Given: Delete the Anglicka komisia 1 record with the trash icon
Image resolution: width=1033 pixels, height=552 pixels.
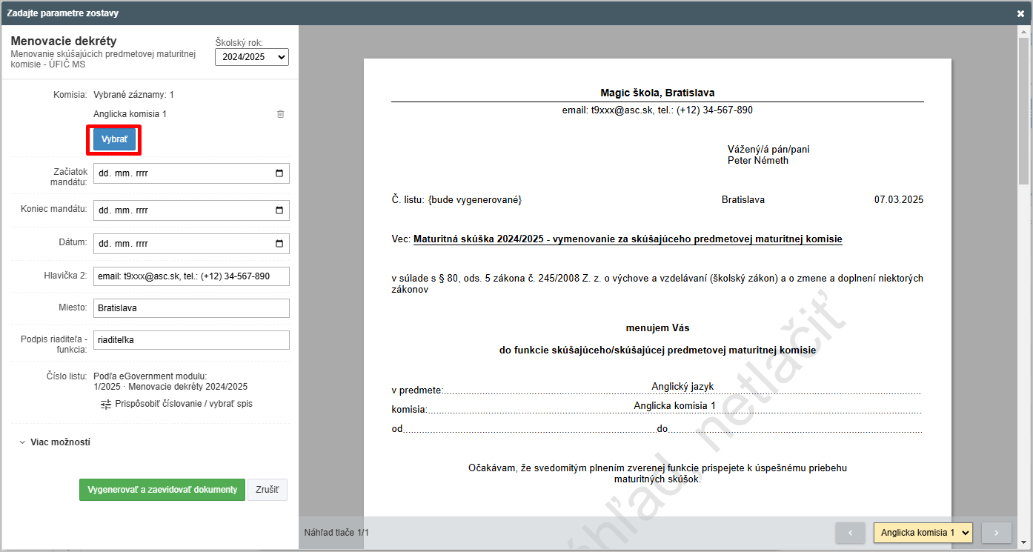Looking at the screenshot, I should click(x=280, y=114).
